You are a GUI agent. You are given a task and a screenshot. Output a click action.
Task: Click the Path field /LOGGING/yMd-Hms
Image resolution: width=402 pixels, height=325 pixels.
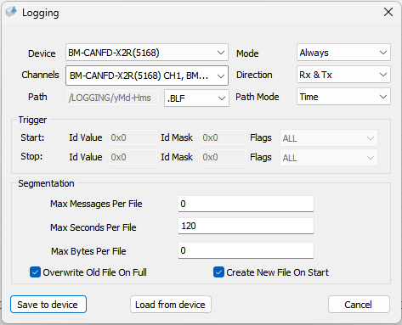coord(112,98)
